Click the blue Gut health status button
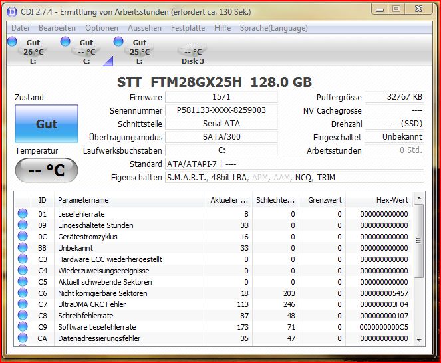441x363 pixels. [47, 124]
